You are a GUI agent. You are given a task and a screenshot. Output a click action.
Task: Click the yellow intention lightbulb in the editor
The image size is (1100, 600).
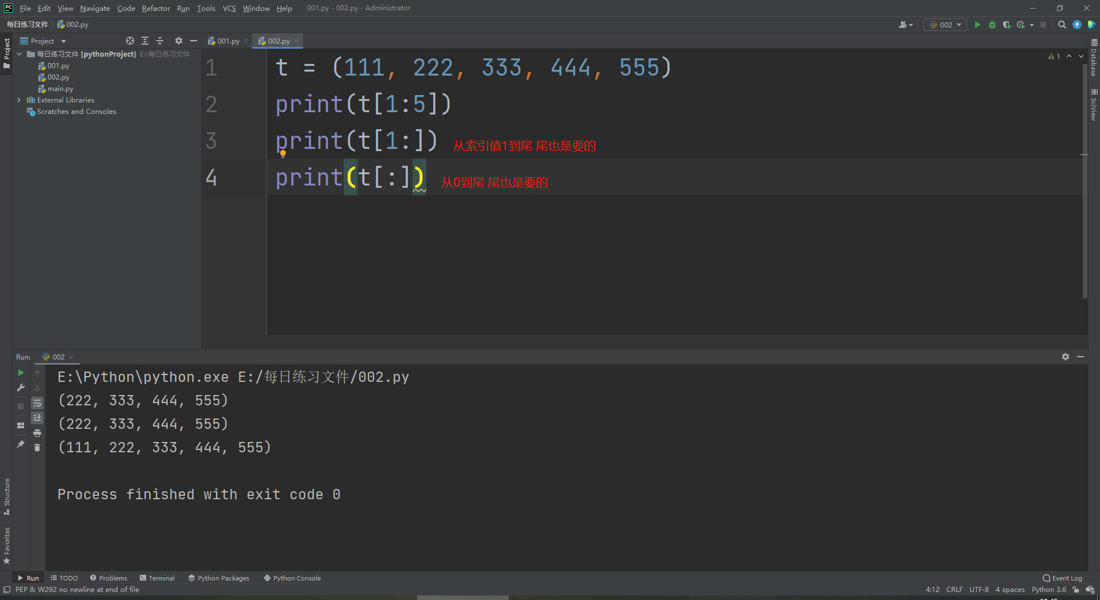(283, 153)
